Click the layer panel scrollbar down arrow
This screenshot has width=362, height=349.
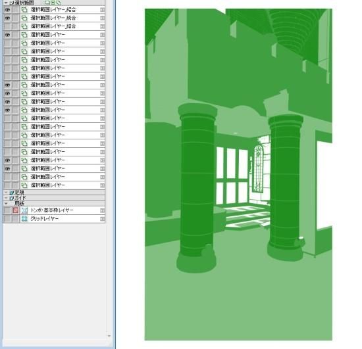pyautogui.click(x=109, y=336)
